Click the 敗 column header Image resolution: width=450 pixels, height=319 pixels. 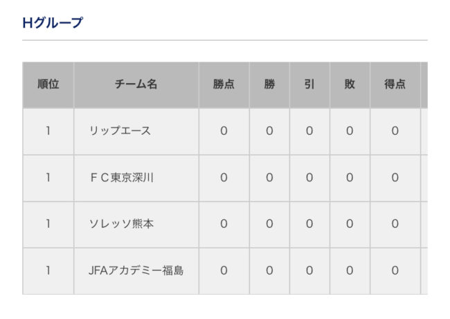[350, 84]
